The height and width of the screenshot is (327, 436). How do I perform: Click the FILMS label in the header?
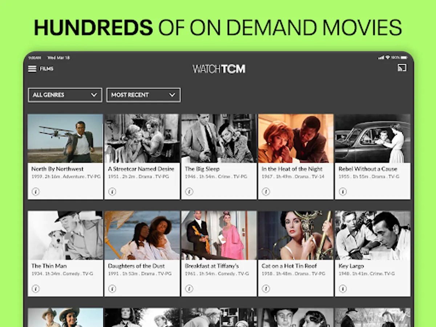click(x=47, y=69)
